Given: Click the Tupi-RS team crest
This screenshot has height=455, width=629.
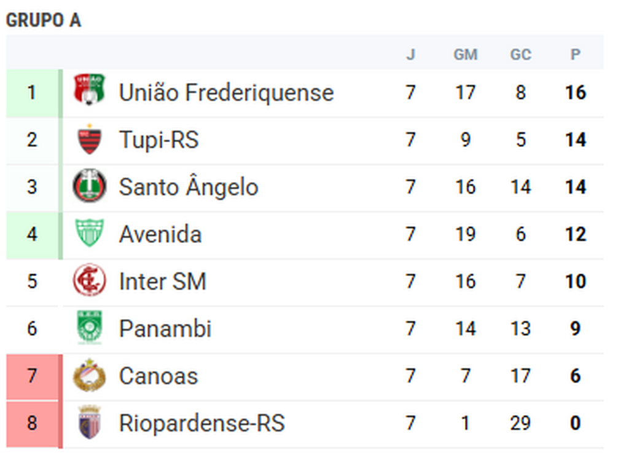Looking at the screenshot, I should (90, 140).
